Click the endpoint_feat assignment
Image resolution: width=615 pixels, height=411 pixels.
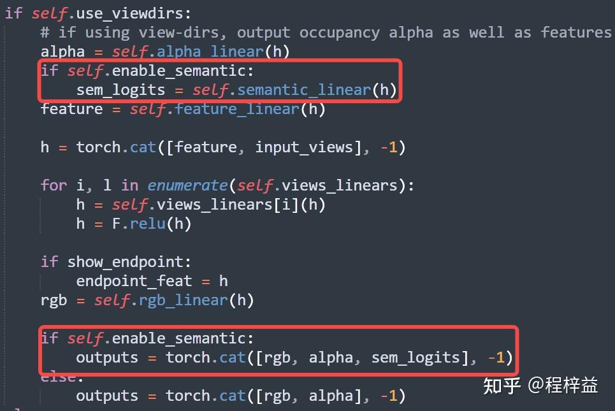[x=152, y=281]
